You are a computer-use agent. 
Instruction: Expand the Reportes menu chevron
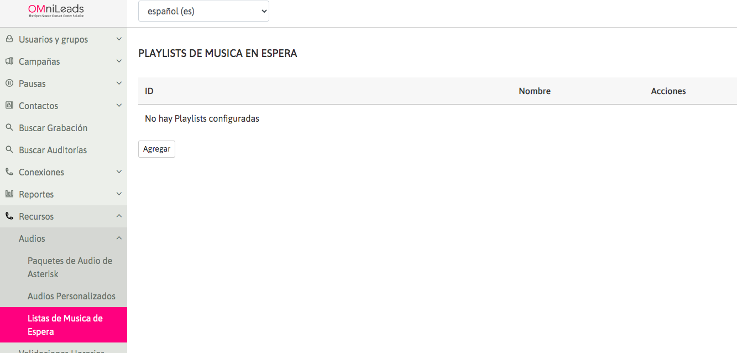pyautogui.click(x=119, y=194)
